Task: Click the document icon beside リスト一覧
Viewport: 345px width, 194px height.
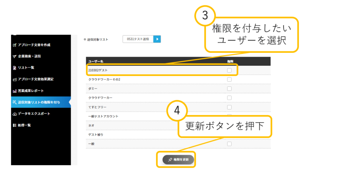Action: pos(15,68)
